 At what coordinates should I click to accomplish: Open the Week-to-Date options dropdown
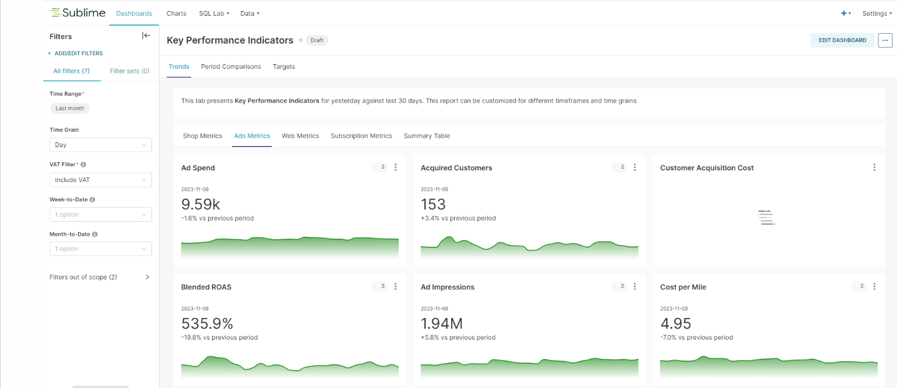101,215
